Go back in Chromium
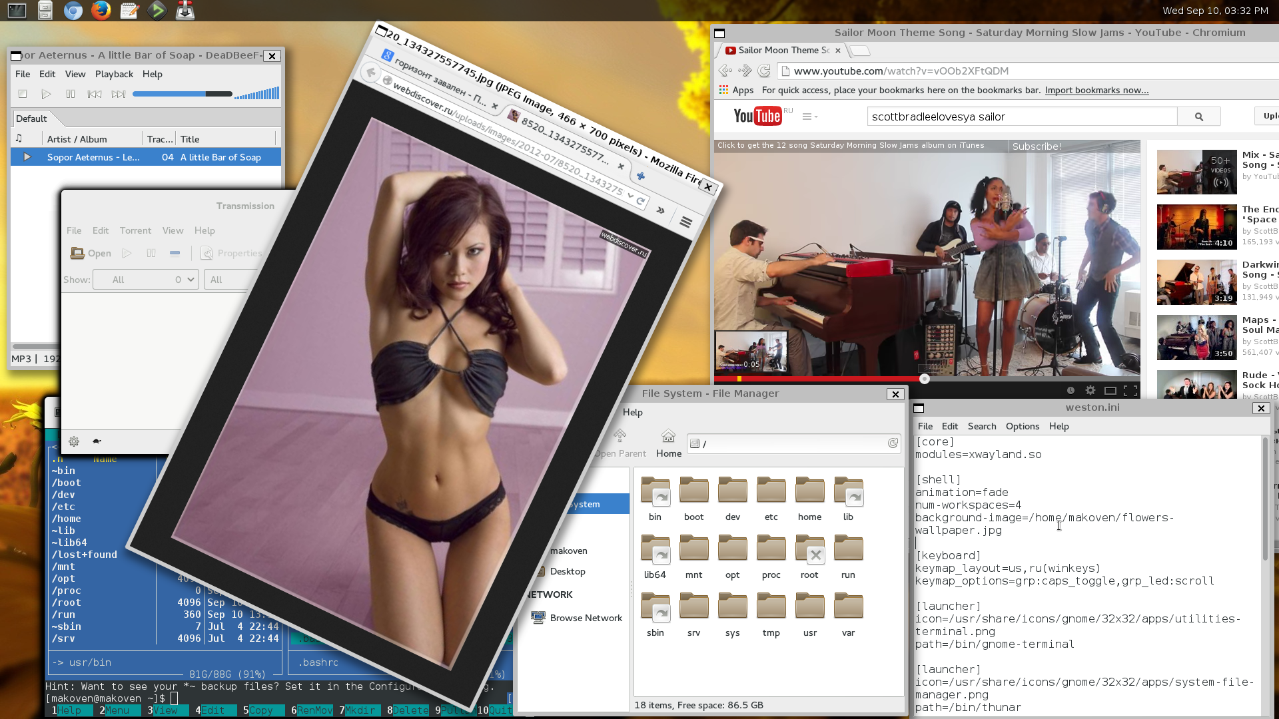 point(725,71)
